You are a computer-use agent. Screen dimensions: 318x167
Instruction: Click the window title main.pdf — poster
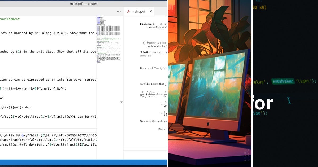coord(83,4)
